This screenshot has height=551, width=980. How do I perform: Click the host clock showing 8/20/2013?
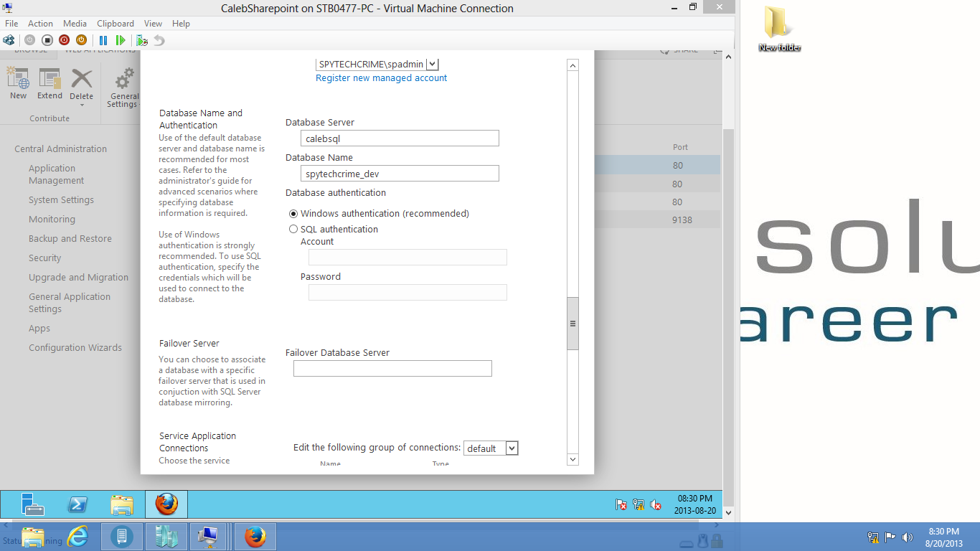click(944, 537)
